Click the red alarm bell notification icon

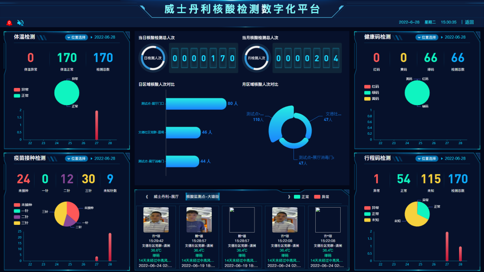click(9, 23)
